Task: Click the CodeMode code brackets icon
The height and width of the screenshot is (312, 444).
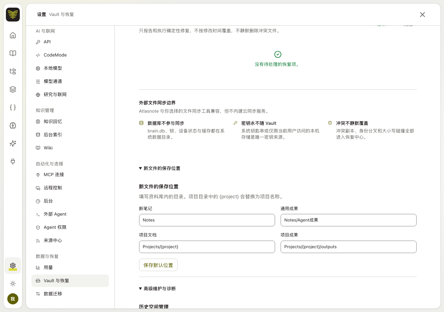Action: pyautogui.click(x=38, y=55)
